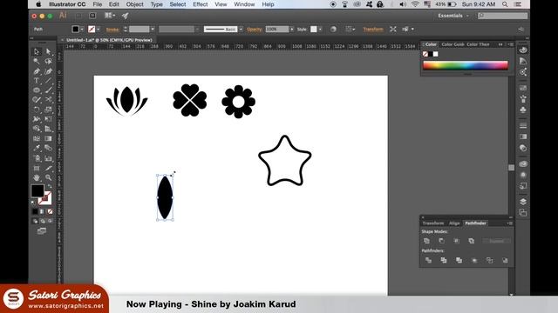The height and width of the screenshot is (313, 558).
Task: Change screen mode at toolbar bottom
Action: click(x=42, y=231)
